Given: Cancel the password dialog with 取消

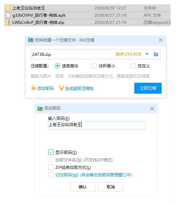Looking at the screenshot, I should pos(111,187).
